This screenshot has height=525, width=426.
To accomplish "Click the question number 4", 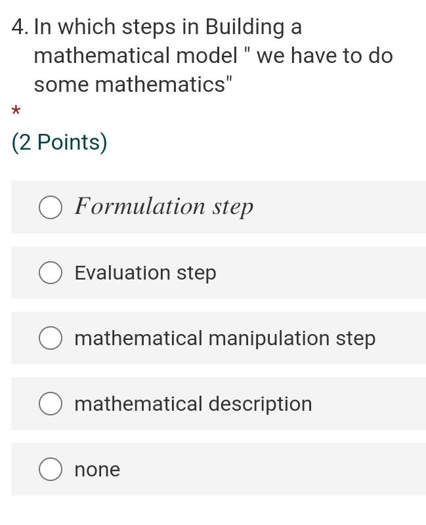I will pyautogui.click(x=19, y=27).
